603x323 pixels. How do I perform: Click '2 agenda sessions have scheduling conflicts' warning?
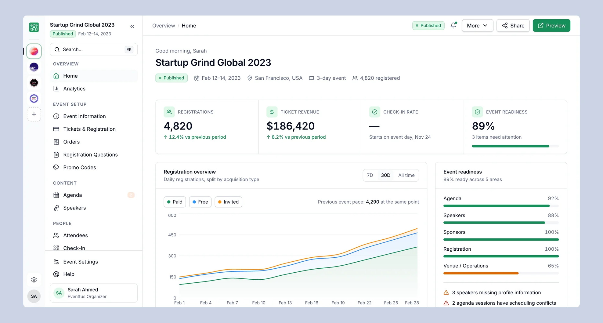coord(500,303)
